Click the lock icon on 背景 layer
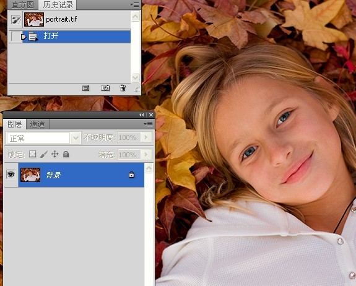 [132, 175]
